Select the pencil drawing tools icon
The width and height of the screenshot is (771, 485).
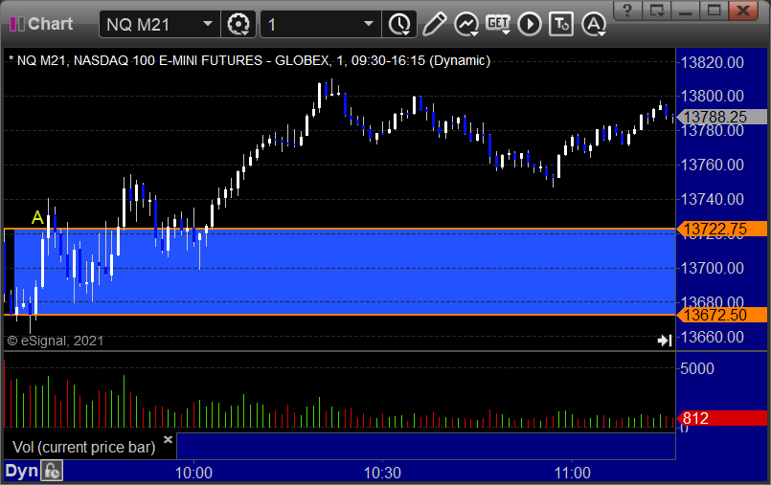tap(434, 24)
